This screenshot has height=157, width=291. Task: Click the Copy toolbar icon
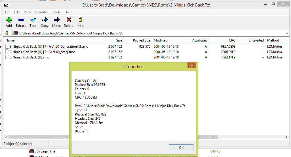pos(45,19)
